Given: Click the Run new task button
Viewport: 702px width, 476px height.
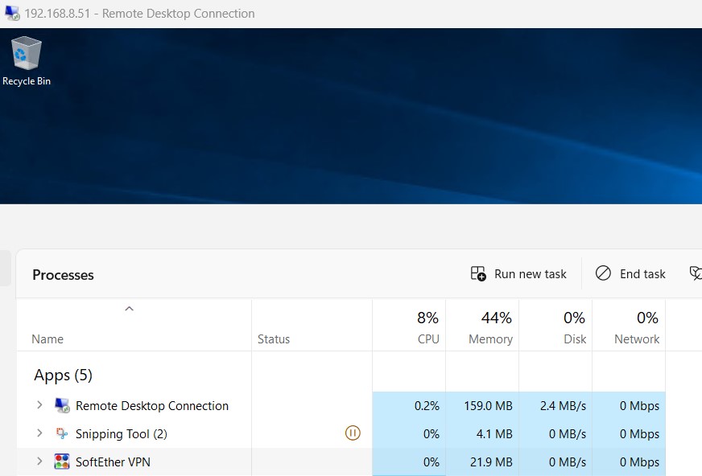Looking at the screenshot, I should 518,273.
